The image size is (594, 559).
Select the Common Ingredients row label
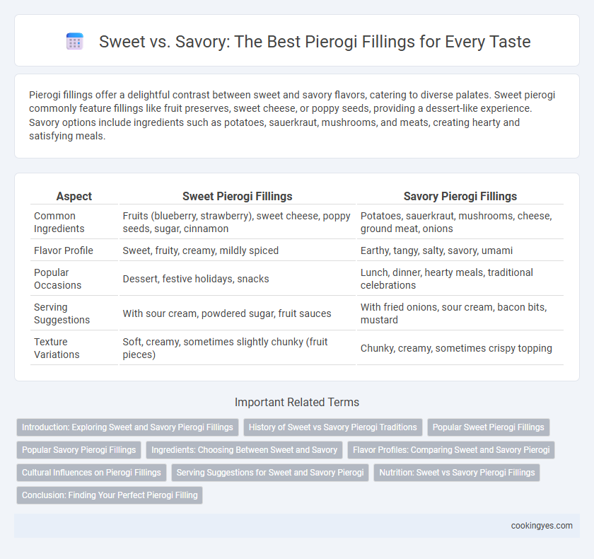click(x=59, y=222)
